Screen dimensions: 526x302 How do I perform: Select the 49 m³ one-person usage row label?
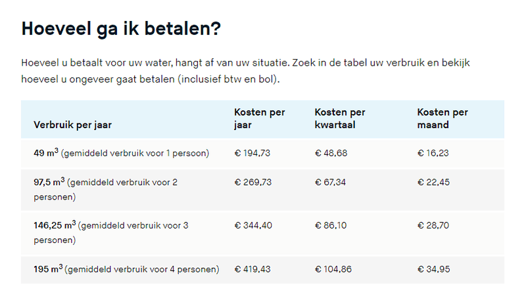click(x=121, y=153)
